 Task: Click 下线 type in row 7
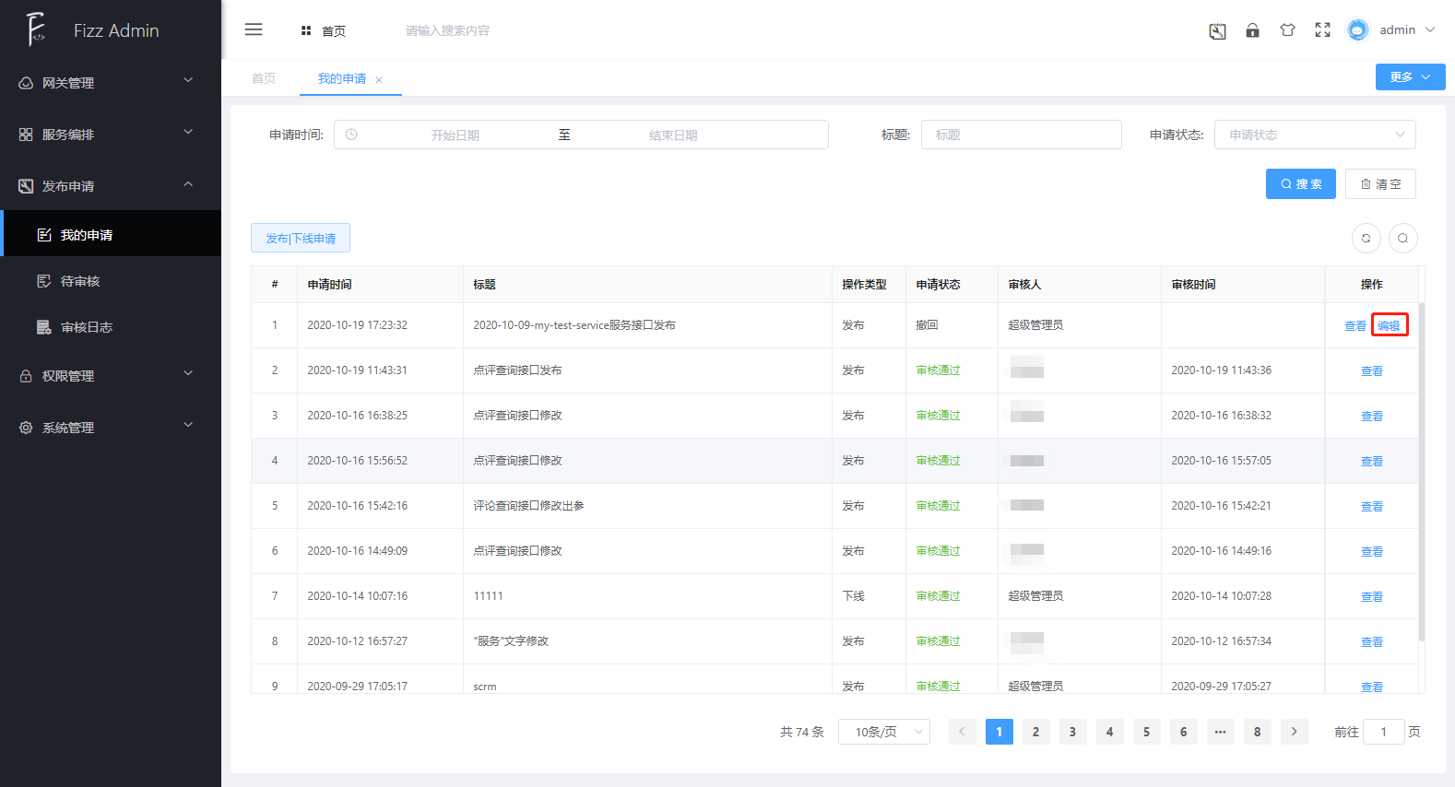tap(853, 596)
